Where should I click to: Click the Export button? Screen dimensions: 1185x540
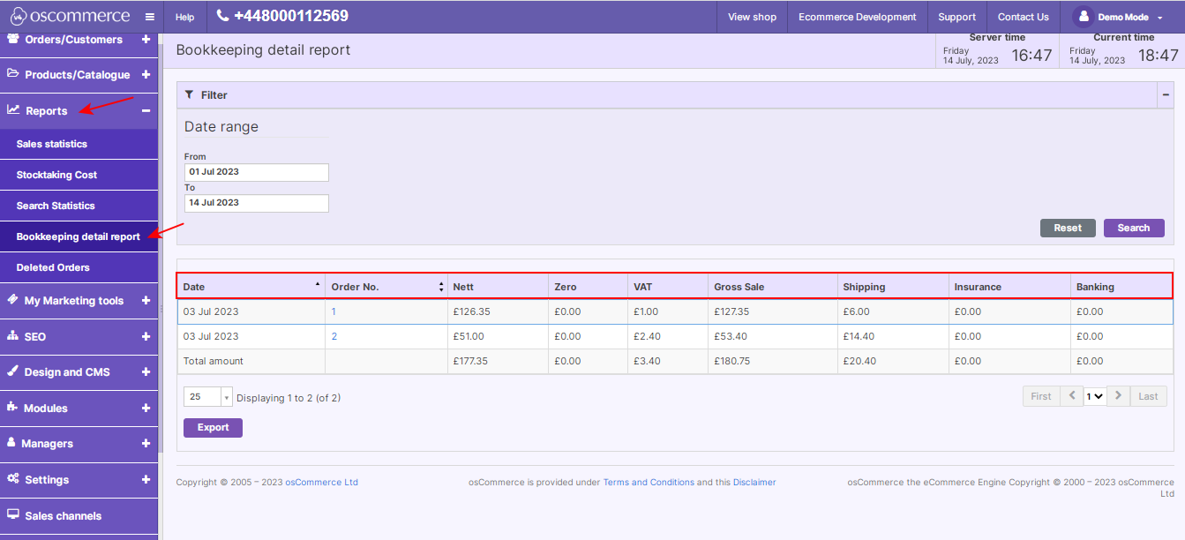[213, 427]
